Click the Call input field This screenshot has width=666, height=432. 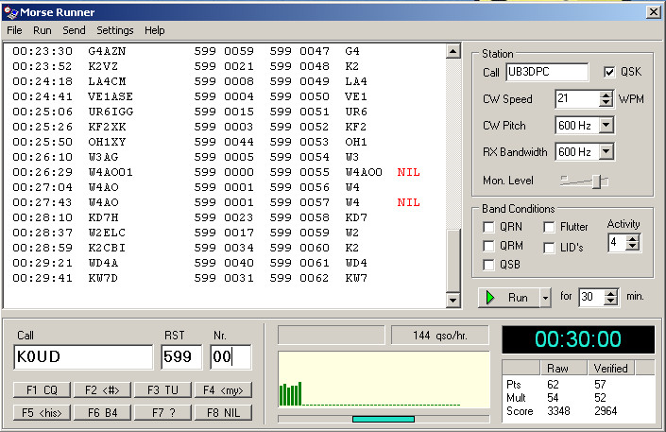point(83,357)
